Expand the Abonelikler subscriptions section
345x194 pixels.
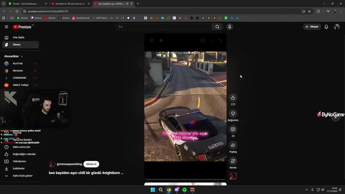[x=13, y=56]
